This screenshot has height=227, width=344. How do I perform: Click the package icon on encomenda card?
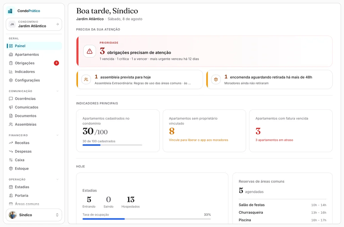(x=216, y=79)
